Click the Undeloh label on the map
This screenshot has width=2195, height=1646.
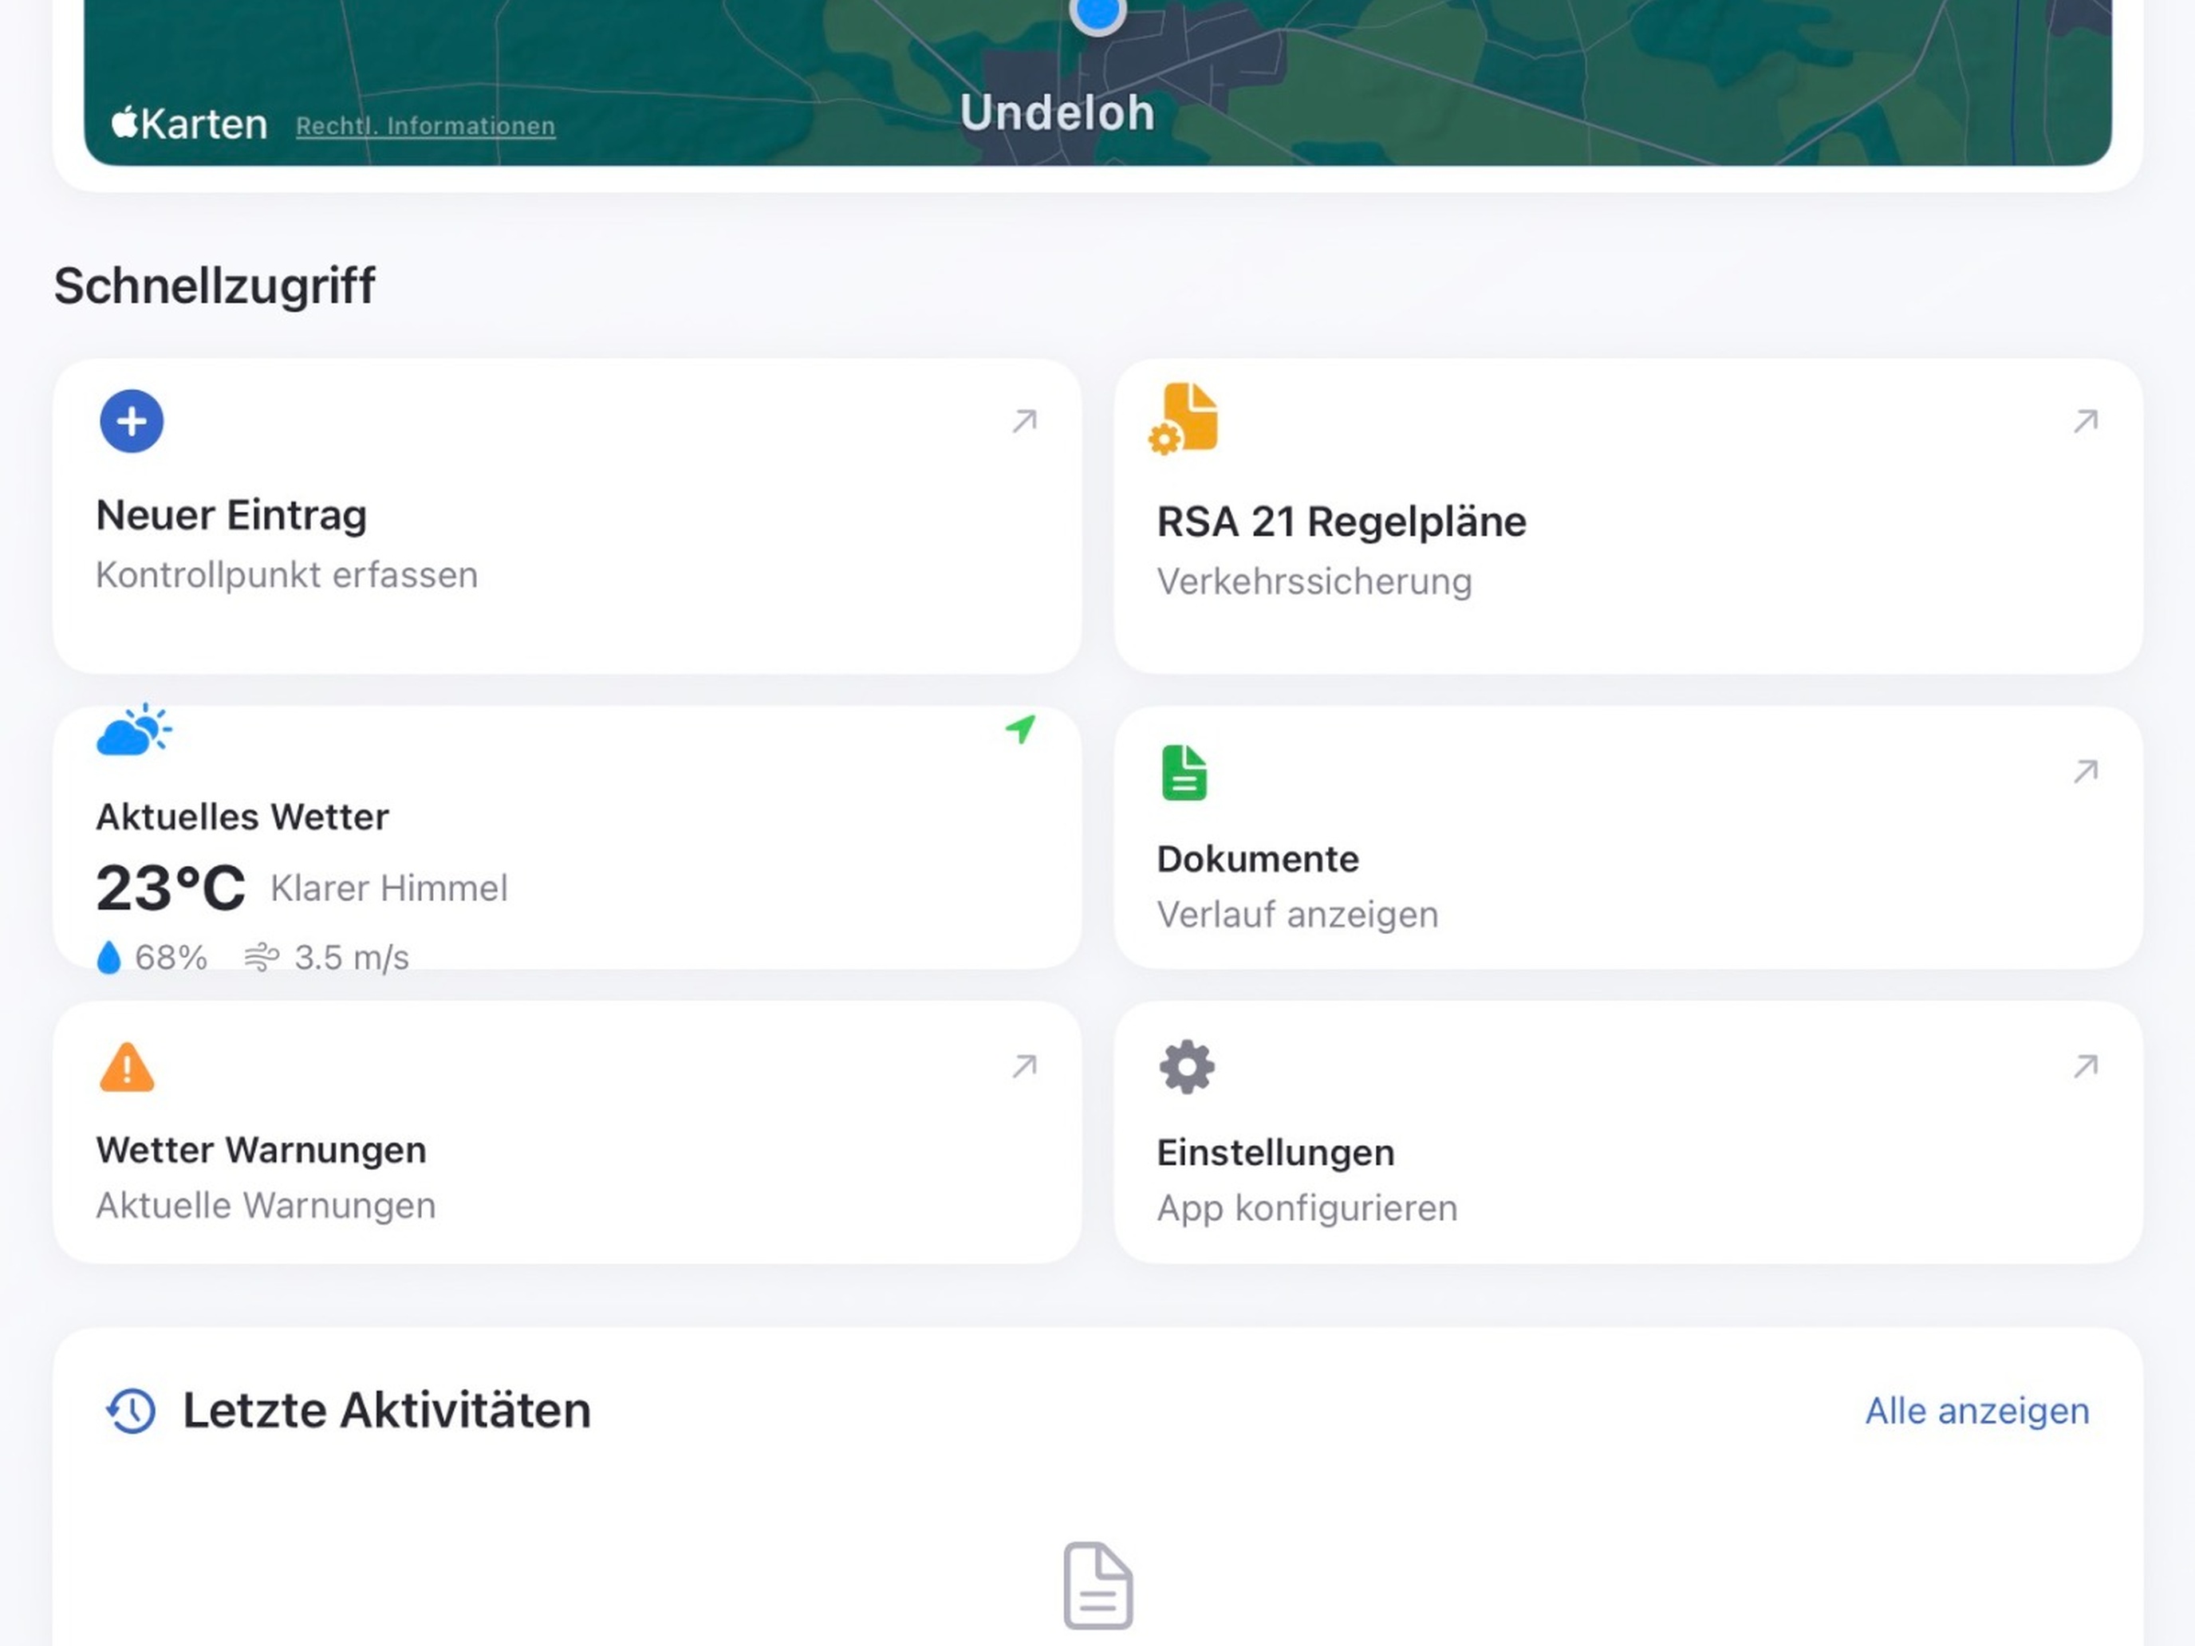pos(1058,112)
